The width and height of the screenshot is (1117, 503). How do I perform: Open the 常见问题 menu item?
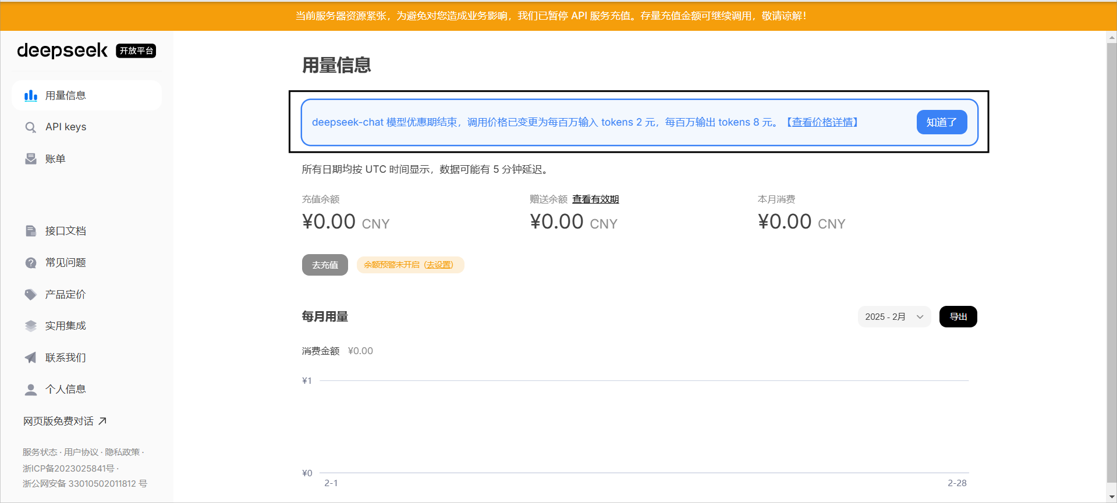[87, 263]
